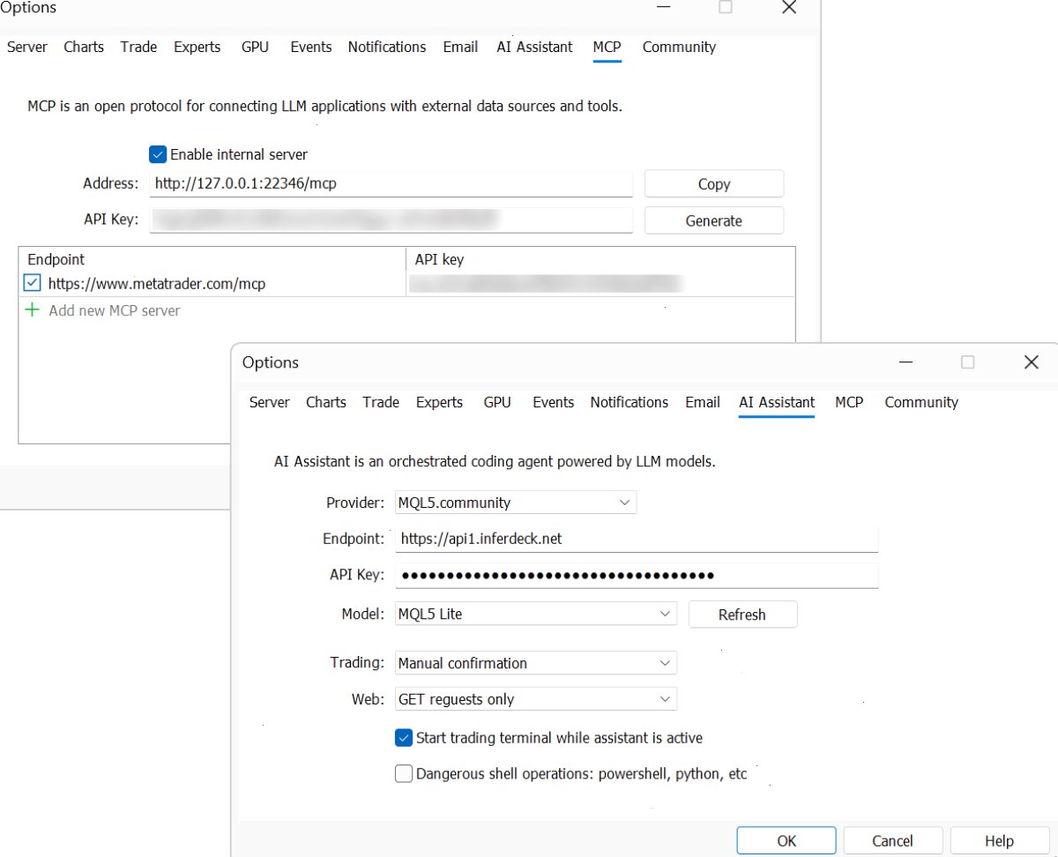Image resolution: width=1058 pixels, height=857 pixels.
Task: Switch to Server tab in AI Assistant dialog
Action: coord(270,402)
